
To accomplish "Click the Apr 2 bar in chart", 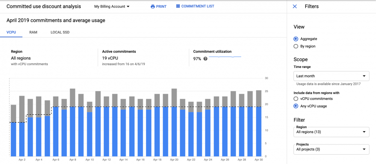I will tap(22, 126).
